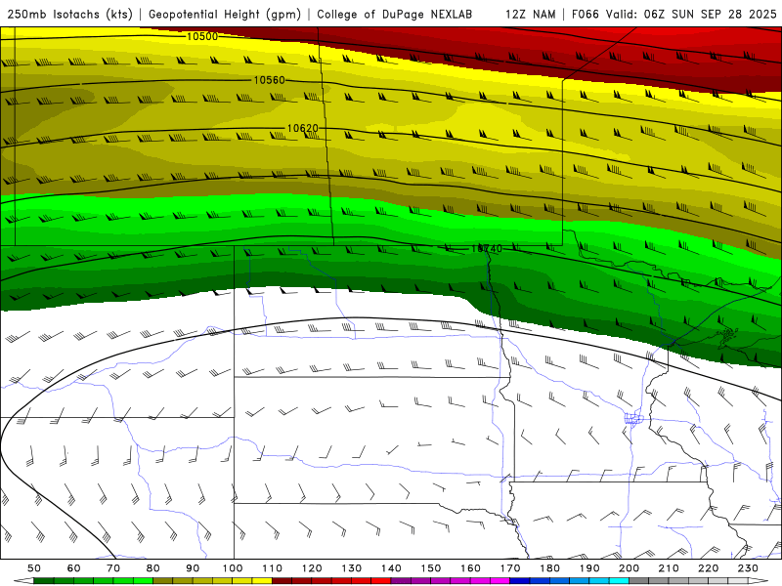Click the 180 value on the color scale
The width and height of the screenshot is (782, 586).
(x=549, y=568)
